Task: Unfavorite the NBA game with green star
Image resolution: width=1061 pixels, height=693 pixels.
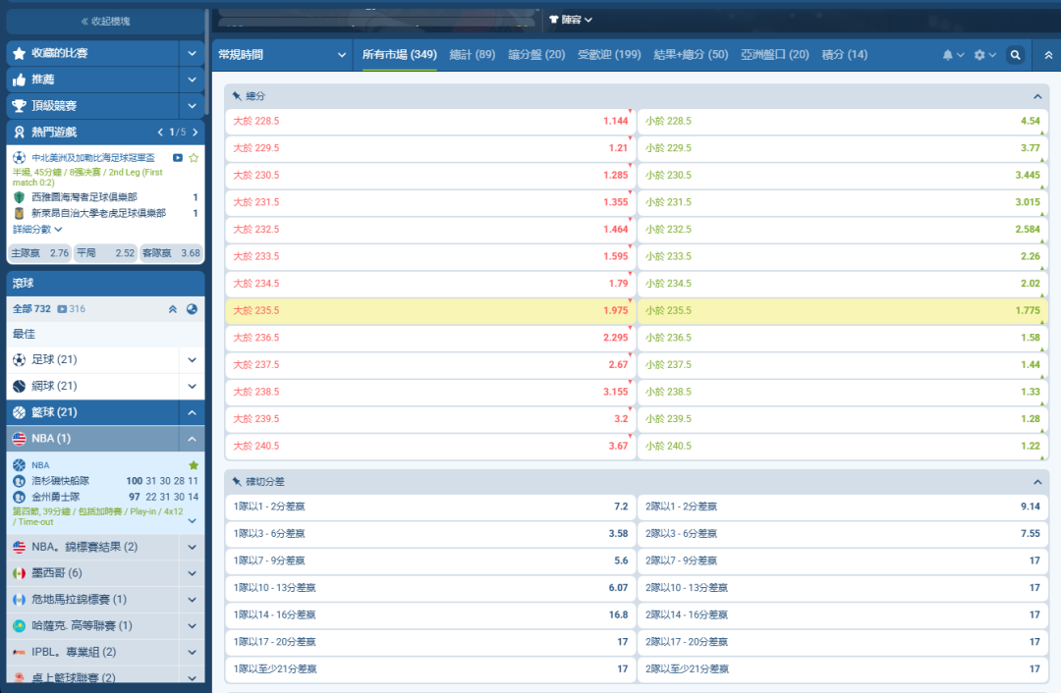Action: click(x=194, y=464)
